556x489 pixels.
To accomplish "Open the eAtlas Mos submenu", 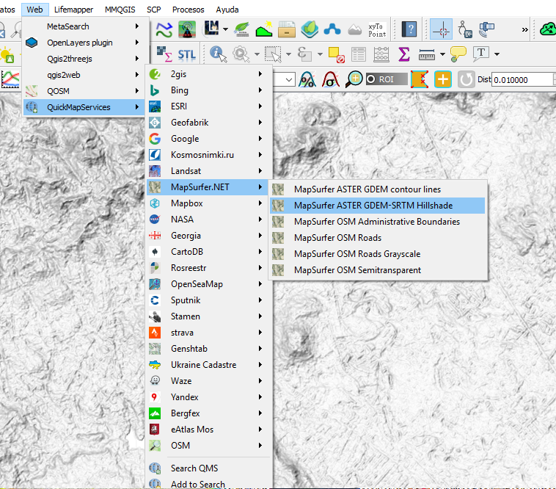I will click(x=209, y=430).
